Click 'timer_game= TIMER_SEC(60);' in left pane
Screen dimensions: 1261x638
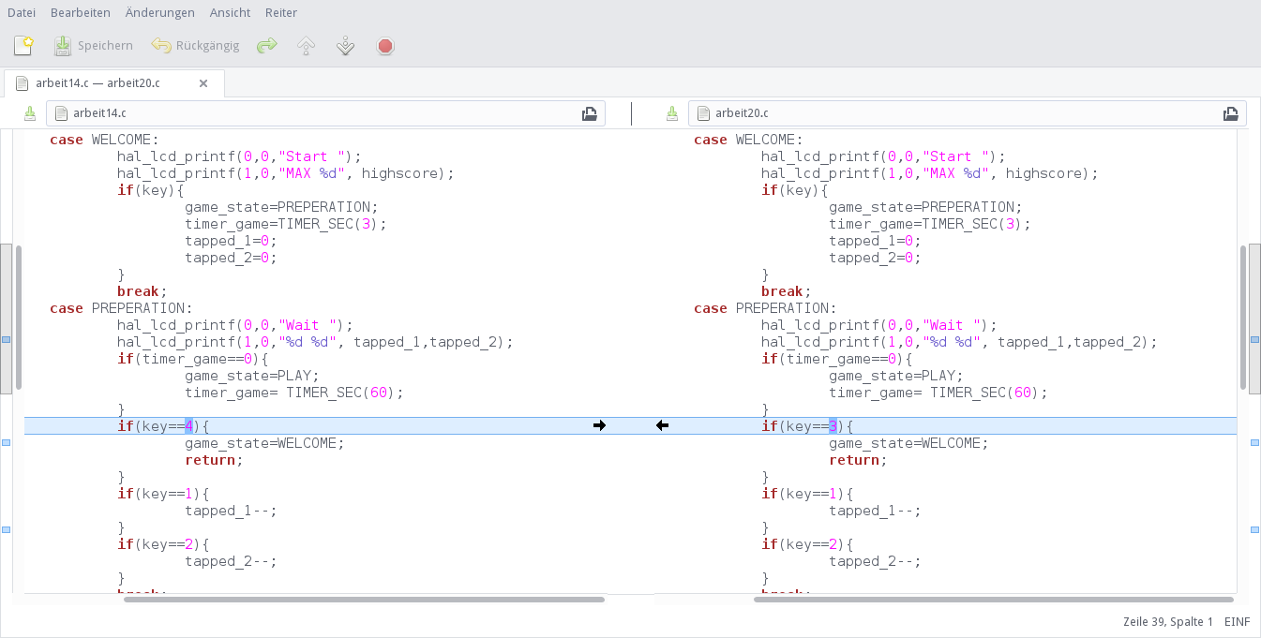tap(294, 393)
